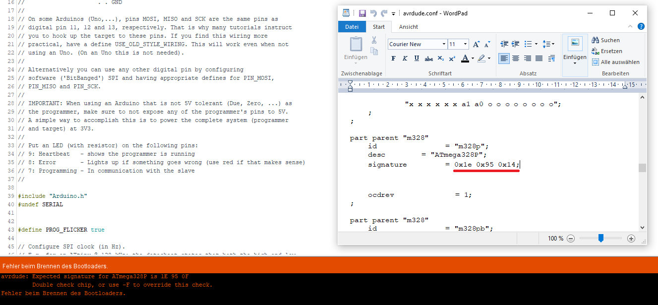This screenshot has width=658, height=305.
Task: Open the Datei menu
Action: (x=352, y=27)
